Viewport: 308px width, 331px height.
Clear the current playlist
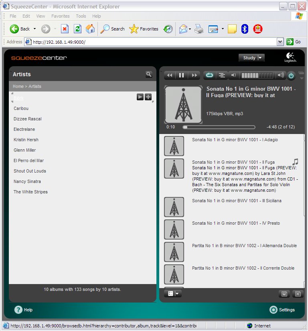coord(298,294)
